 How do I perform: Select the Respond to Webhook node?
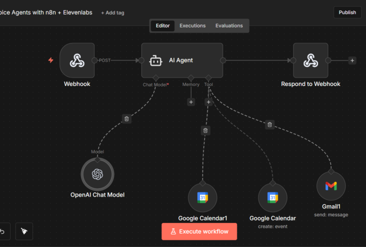coord(311,60)
